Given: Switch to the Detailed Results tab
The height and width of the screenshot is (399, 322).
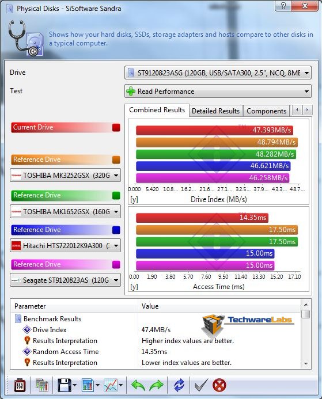Looking at the screenshot, I should (215, 111).
